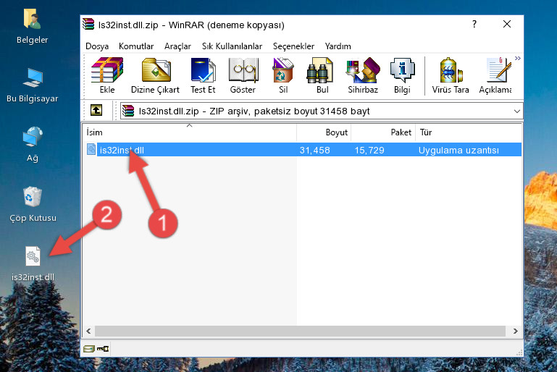Click the Ekle (Add) toolbar icon
This screenshot has height=372, width=557.
[x=107, y=75]
